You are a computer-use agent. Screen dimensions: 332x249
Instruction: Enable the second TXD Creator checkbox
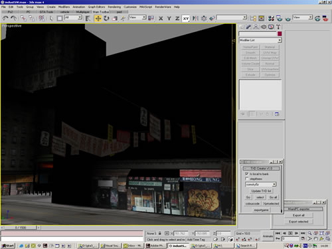coord(246,179)
